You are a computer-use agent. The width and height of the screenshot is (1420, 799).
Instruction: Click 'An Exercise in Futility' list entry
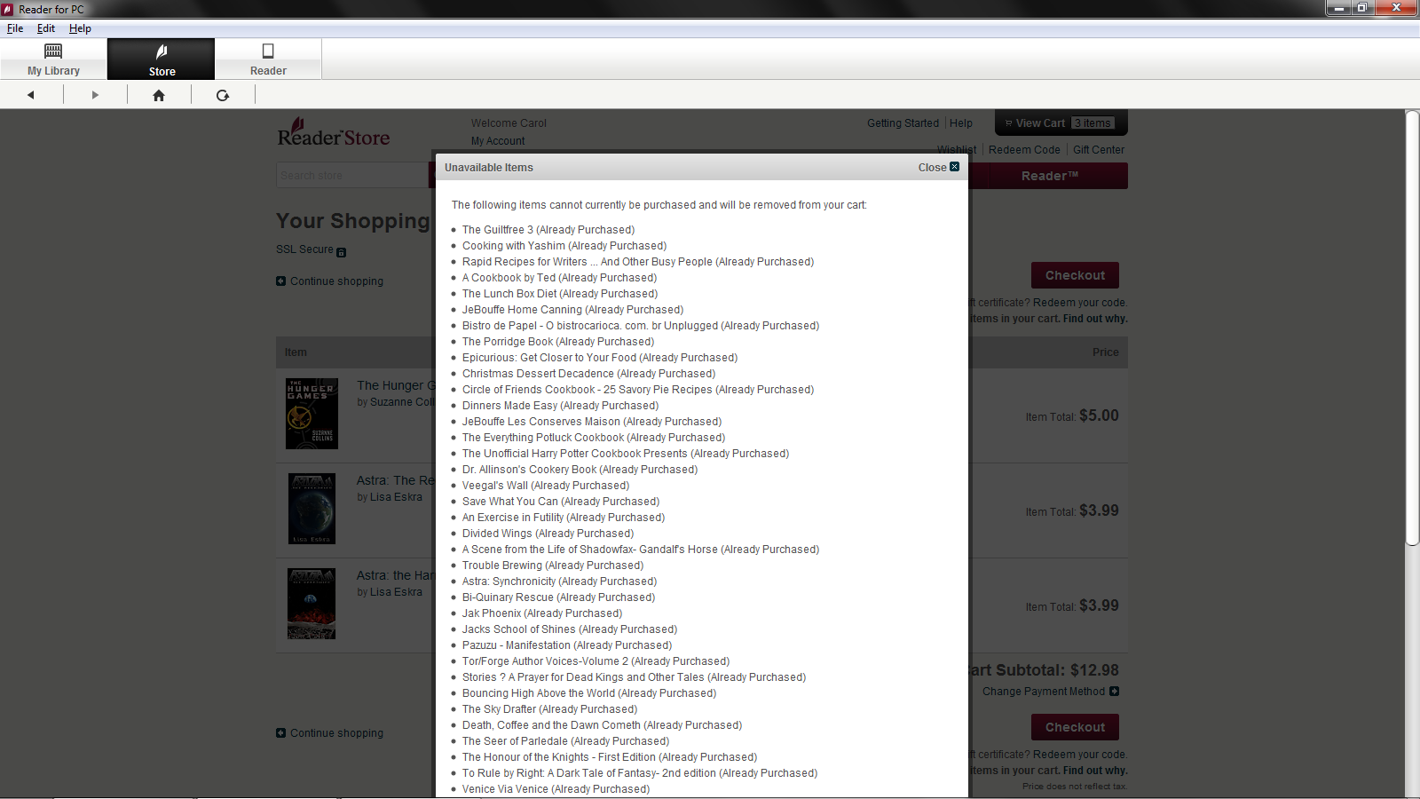click(x=564, y=518)
